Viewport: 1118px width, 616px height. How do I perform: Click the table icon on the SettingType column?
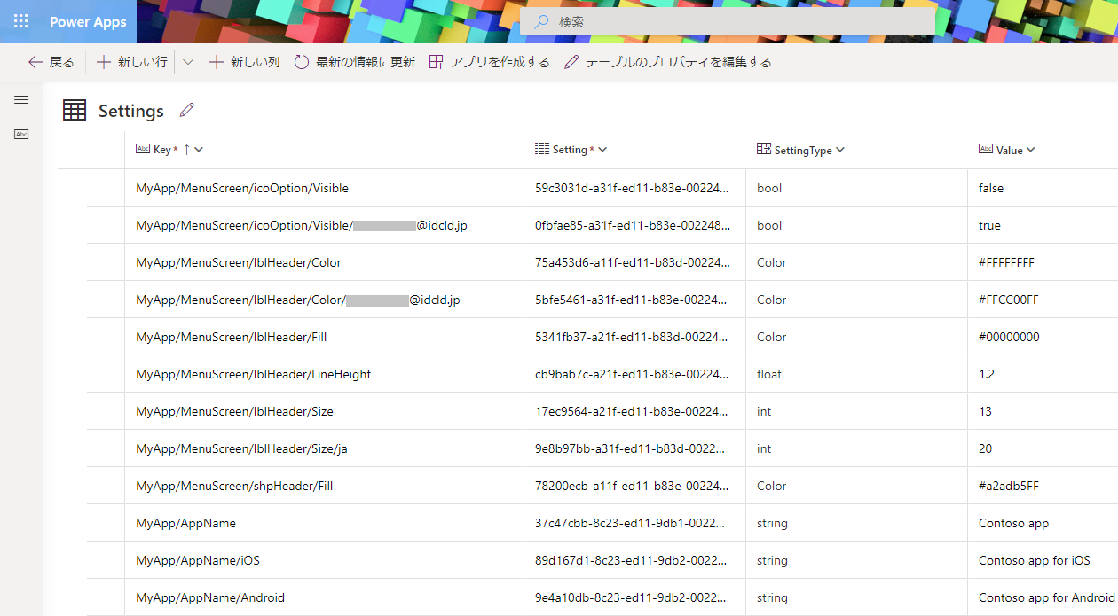coord(764,149)
